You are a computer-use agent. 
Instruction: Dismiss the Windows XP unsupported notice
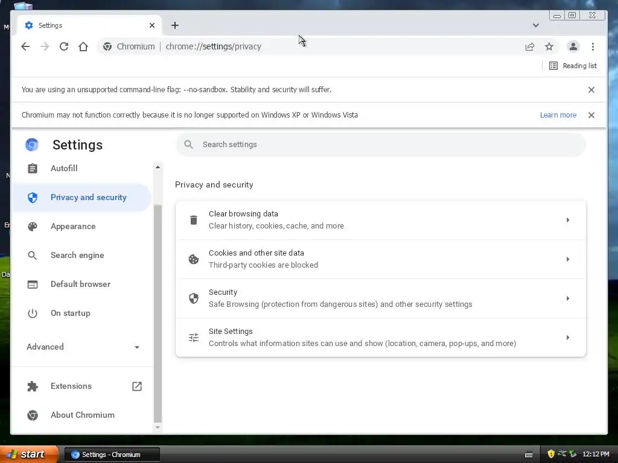pyautogui.click(x=591, y=115)
